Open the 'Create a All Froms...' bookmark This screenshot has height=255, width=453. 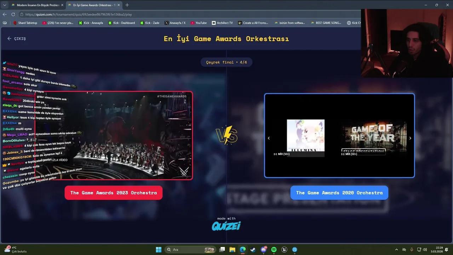[x=253, y=23]
